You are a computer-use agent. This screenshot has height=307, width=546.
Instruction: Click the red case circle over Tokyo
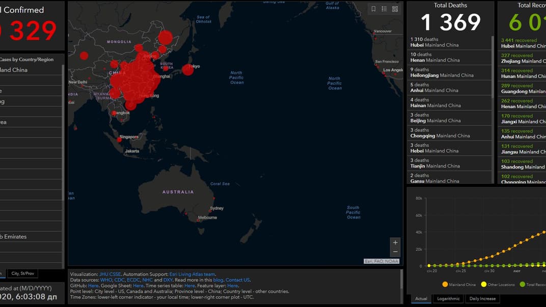point(188,70)
